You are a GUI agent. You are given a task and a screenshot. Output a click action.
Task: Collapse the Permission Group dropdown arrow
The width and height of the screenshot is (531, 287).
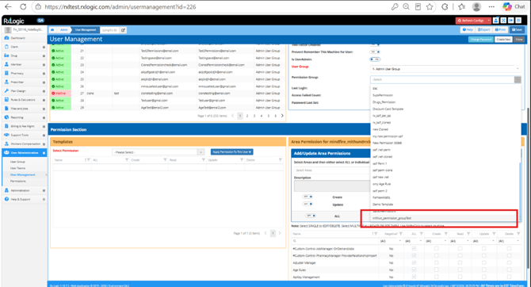[x=518, y=79]
